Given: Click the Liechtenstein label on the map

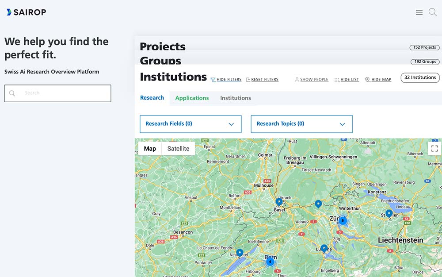Looking at the screenshot, I should 400,240.
